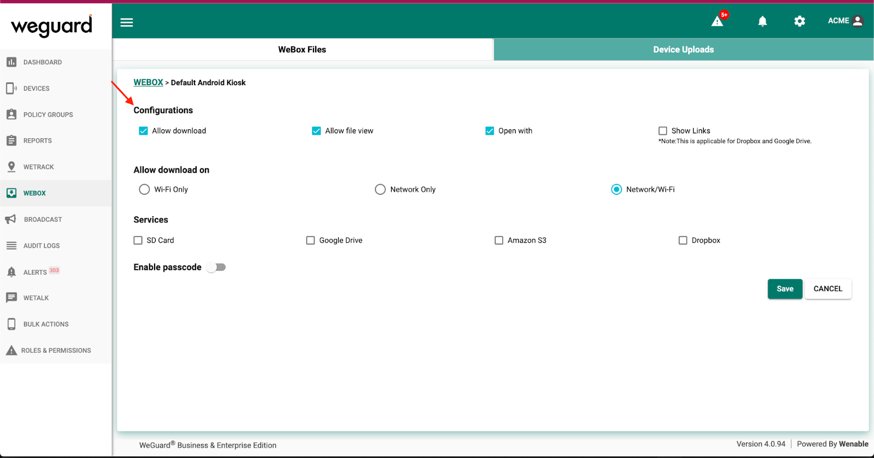Image resolution: width=874 pixels, height=458 pixels.
Task: Click Default Android Kiosk breadcrumb text
Action: coord(208,82)
